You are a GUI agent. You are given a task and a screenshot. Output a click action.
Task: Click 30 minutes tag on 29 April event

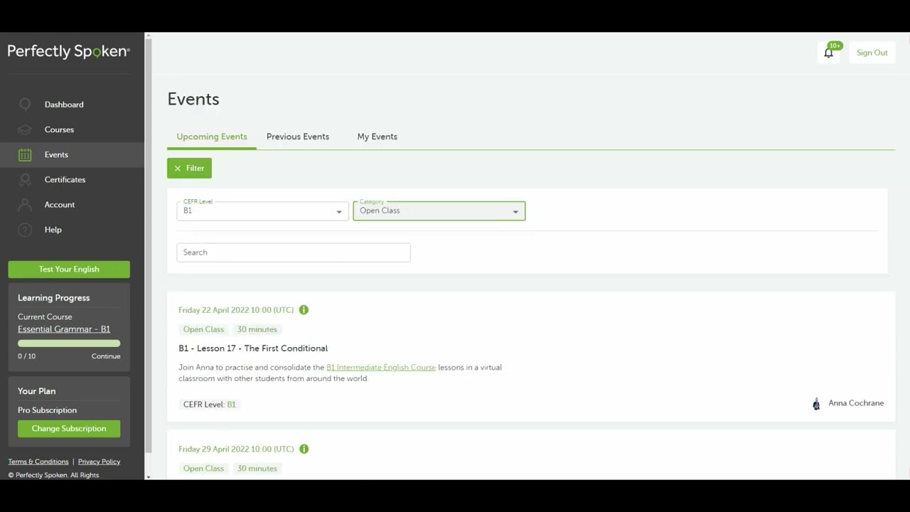(x=257, y=469)
